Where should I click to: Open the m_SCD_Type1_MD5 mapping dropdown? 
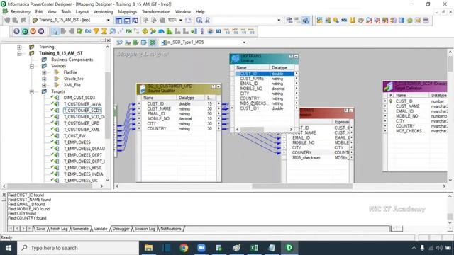click(x=244, y=42)
